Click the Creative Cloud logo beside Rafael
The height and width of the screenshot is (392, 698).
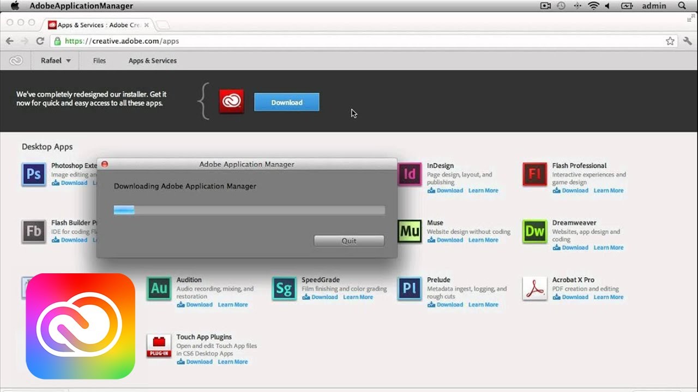(16, 60)
